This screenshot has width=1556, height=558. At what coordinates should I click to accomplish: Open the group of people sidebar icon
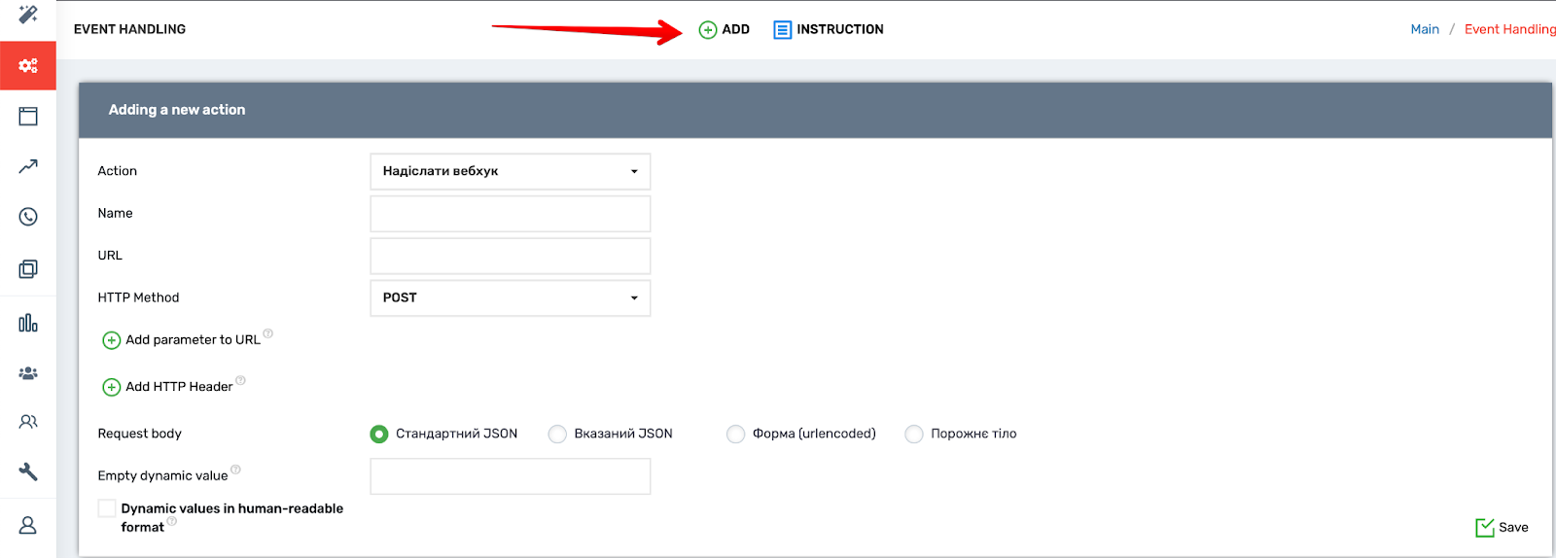(x=28, y=373)
